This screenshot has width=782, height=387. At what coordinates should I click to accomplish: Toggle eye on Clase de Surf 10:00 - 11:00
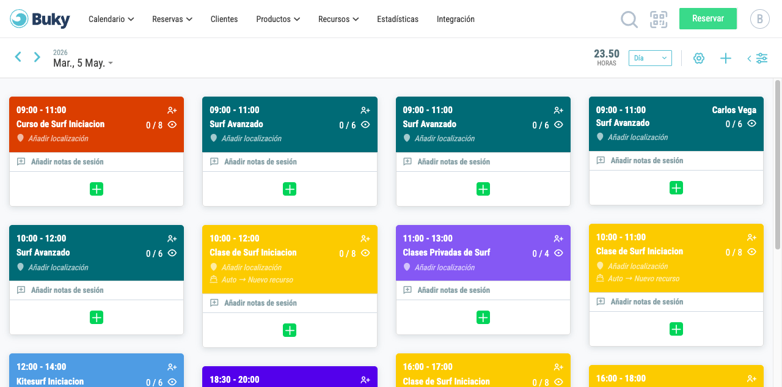(751, 252)
